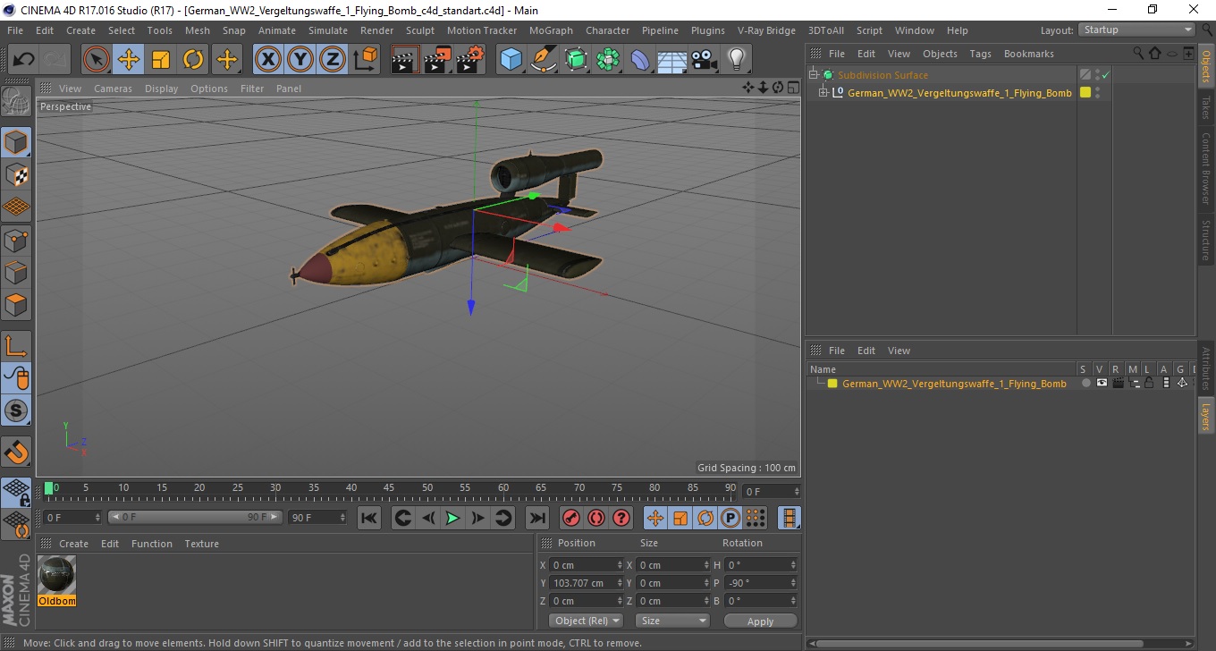This screenshot has height=651, width=1216.
Task: Add a Camera object
Action: click(705, 60)
